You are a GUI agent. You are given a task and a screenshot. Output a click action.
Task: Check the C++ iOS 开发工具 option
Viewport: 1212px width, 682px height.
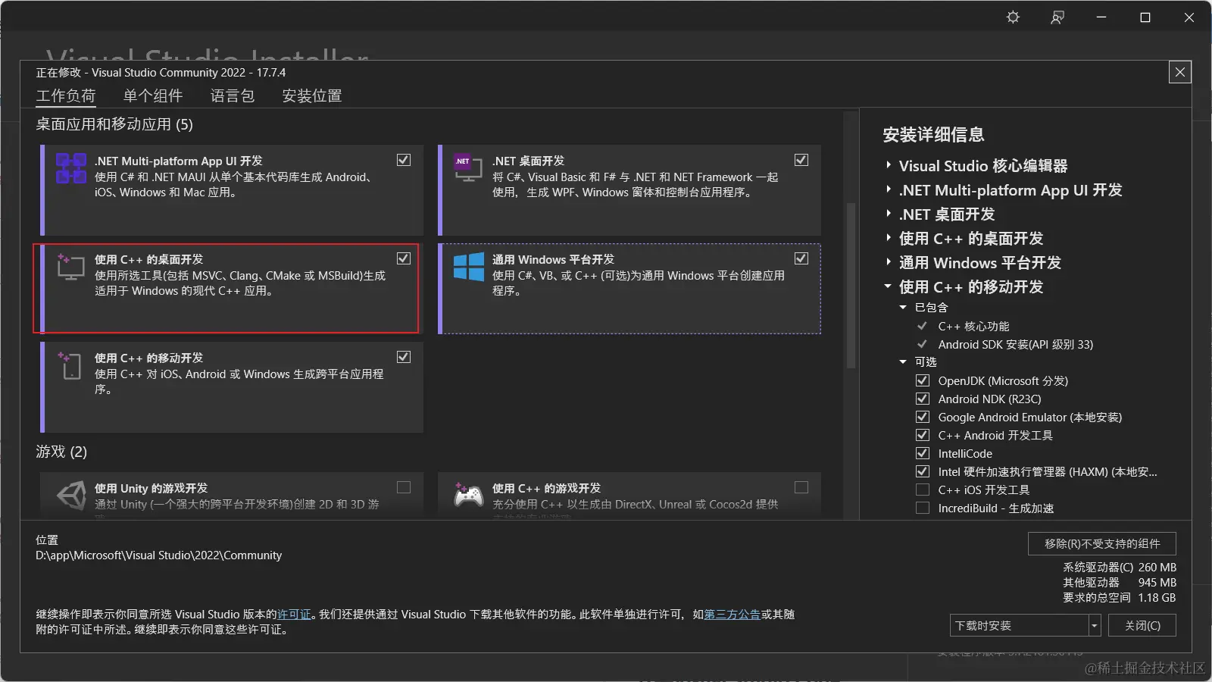coord(923,490)
